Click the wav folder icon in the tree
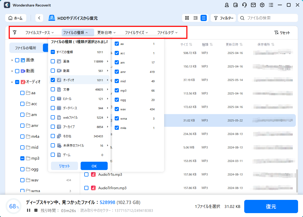This screenshot has width=303, height=217. pos(28,180)
